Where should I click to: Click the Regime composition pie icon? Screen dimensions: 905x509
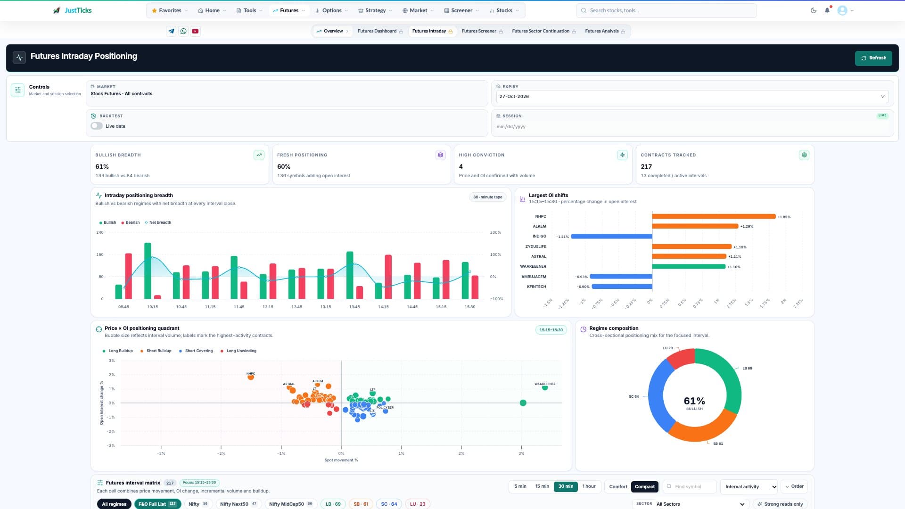point(584,329)
